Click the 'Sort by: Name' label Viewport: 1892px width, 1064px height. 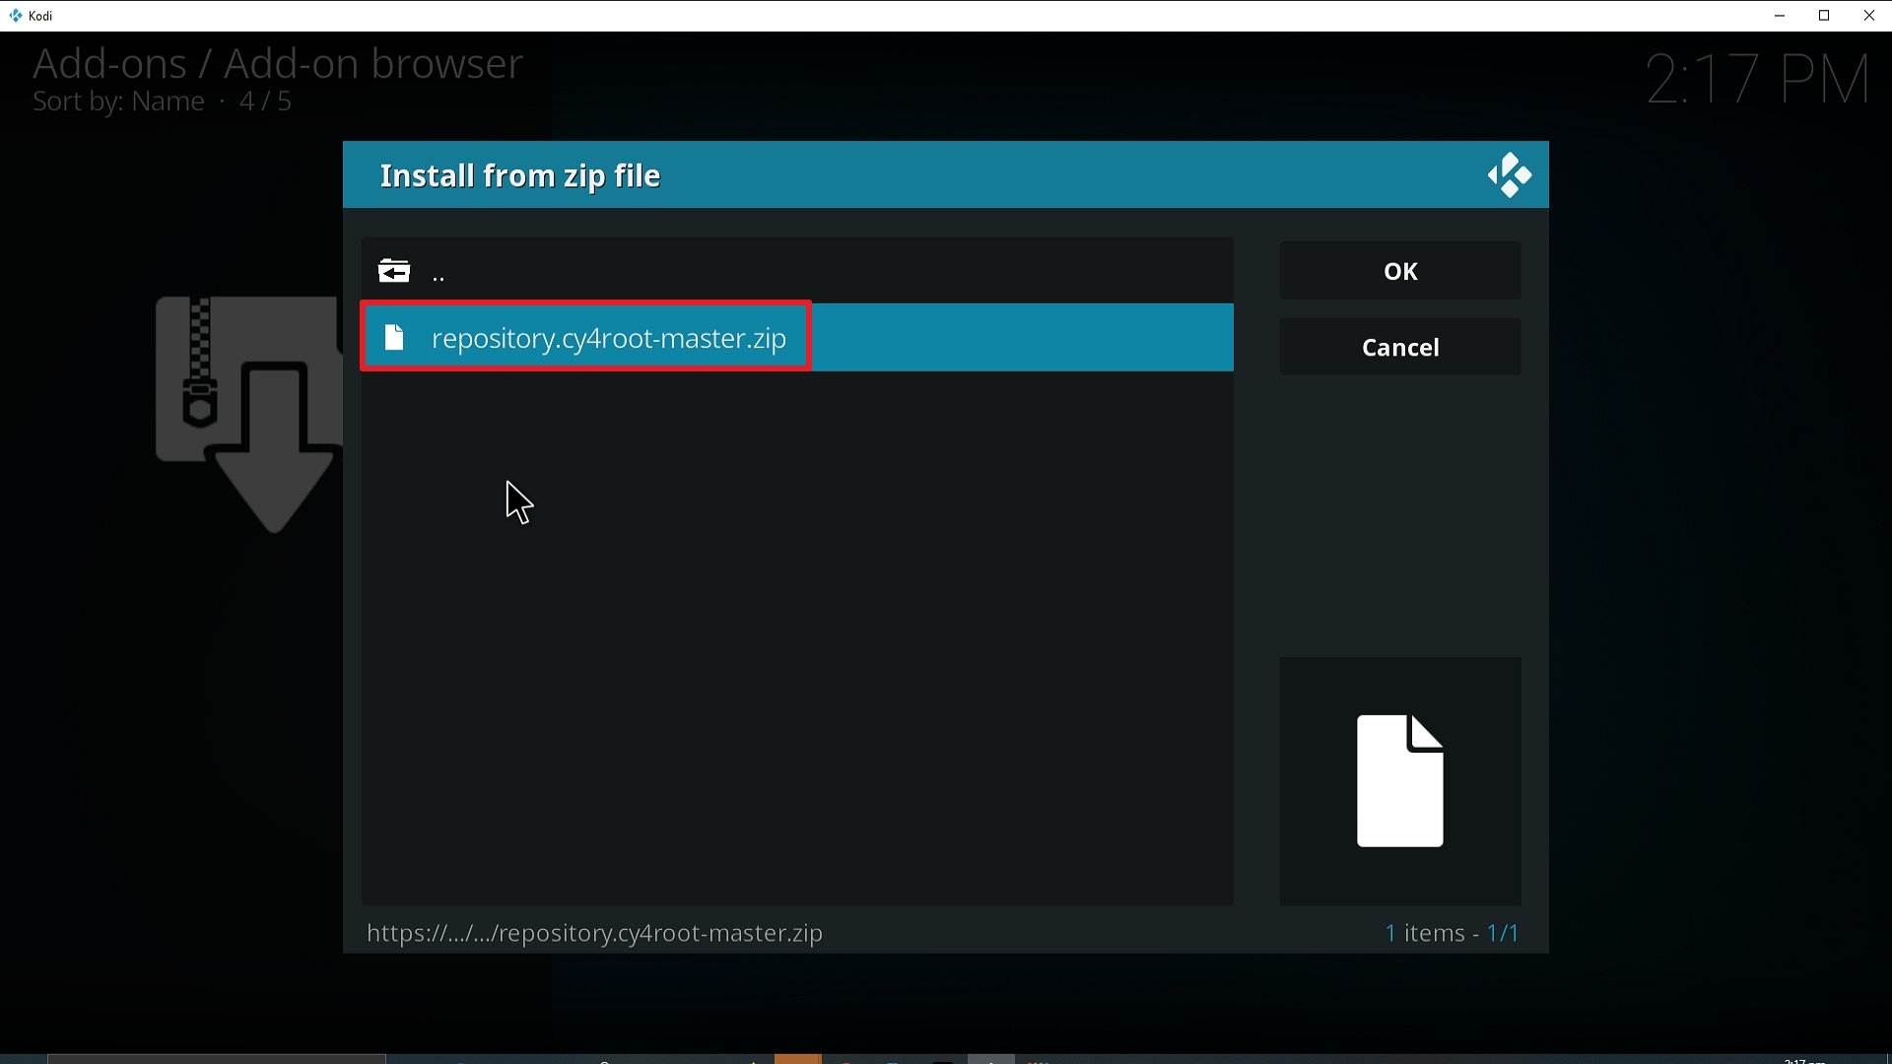tap(119, 102)
